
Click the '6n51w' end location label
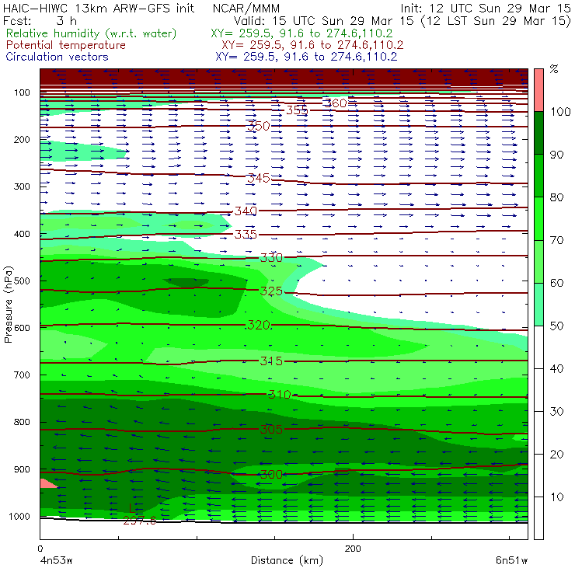click(511, 561)
